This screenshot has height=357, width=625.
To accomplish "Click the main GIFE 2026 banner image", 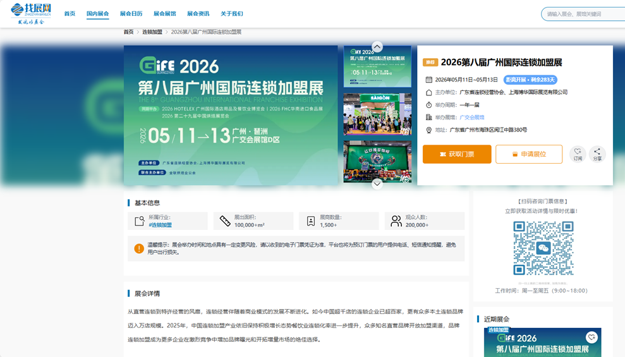I will pos(231,115).
